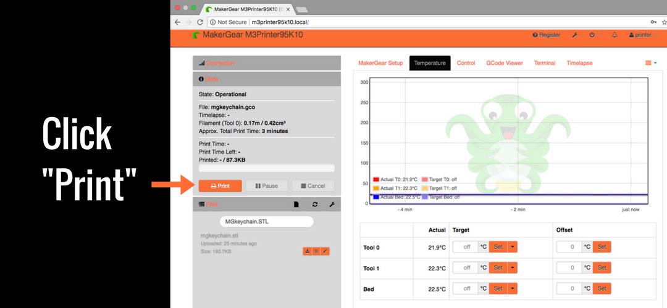Download the mgkeychain.stl file
The width and height of the screenshot is (667, 308).
click(x=307, y=251)
